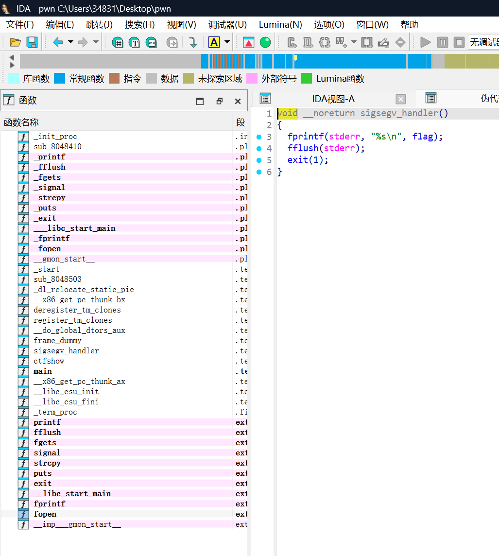Click the hash-grid search toolbar icon
This screenshot has width=499, height=556.
coord(118,43)
